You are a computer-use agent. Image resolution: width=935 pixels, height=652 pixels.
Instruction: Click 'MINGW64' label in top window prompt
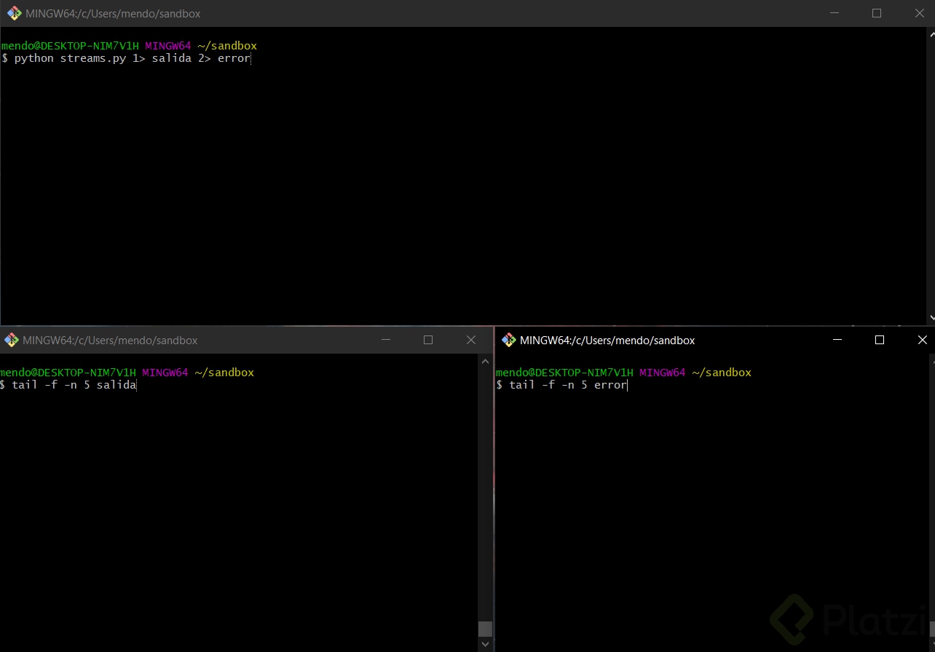pyautogui.click(x=167, y=46)
